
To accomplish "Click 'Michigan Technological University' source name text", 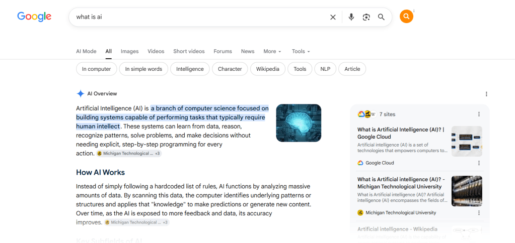I will [401, 212].
